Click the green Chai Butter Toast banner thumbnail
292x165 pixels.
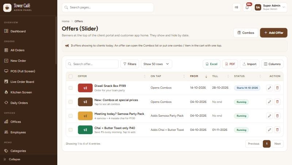[x=85, y=130]
